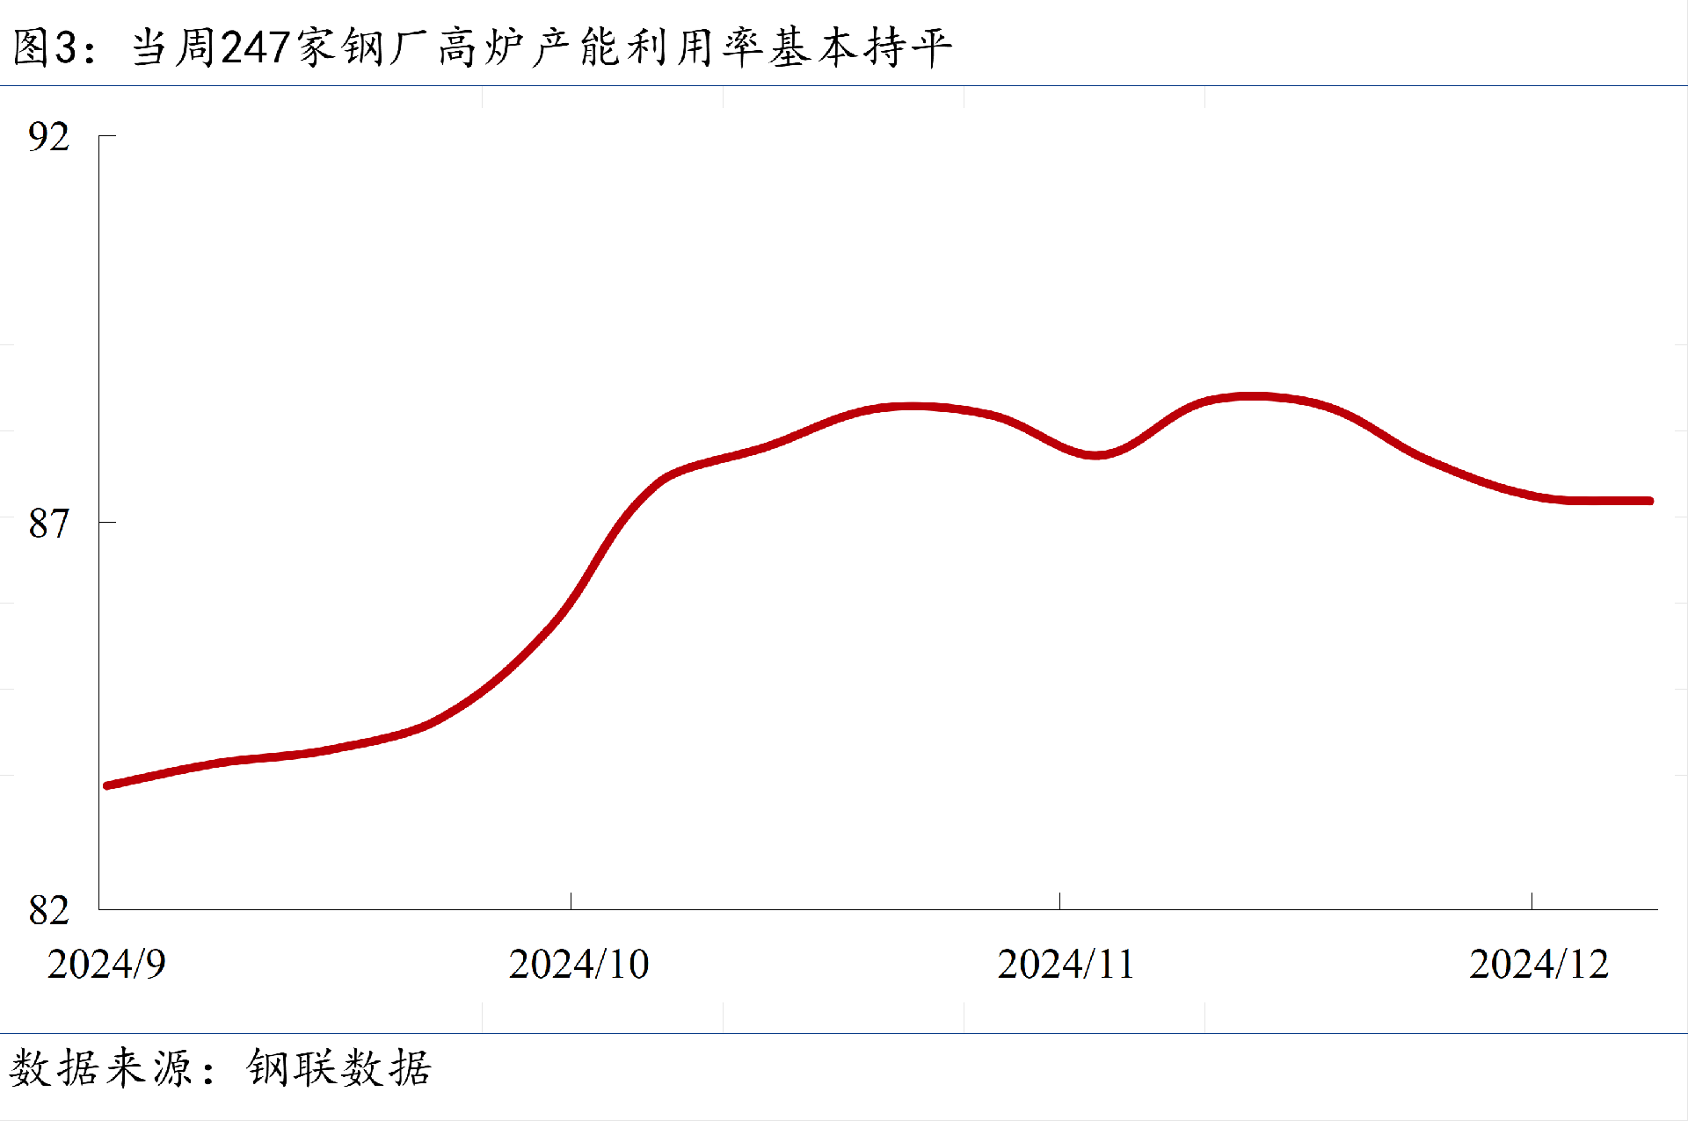Select the y-axis label 87

click(x=48, y=524)
